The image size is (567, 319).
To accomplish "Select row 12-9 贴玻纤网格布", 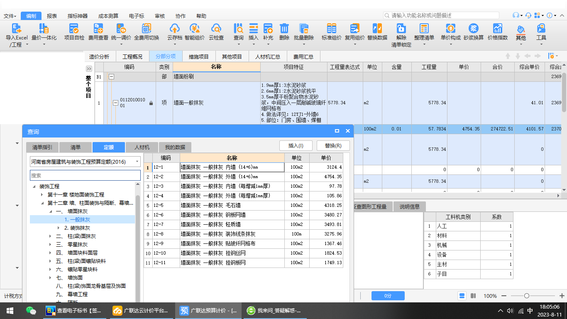I will click(x=244, y=244).
